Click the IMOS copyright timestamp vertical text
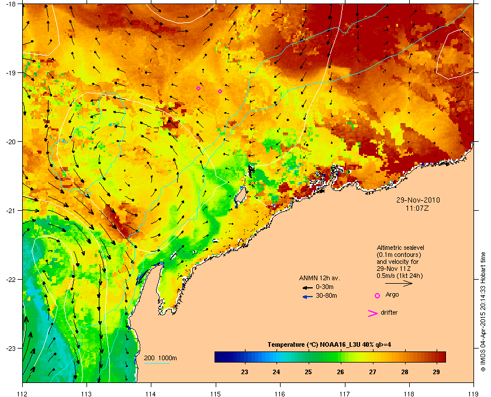The height and width of the screenshot is (397, 491). point(483,312)
